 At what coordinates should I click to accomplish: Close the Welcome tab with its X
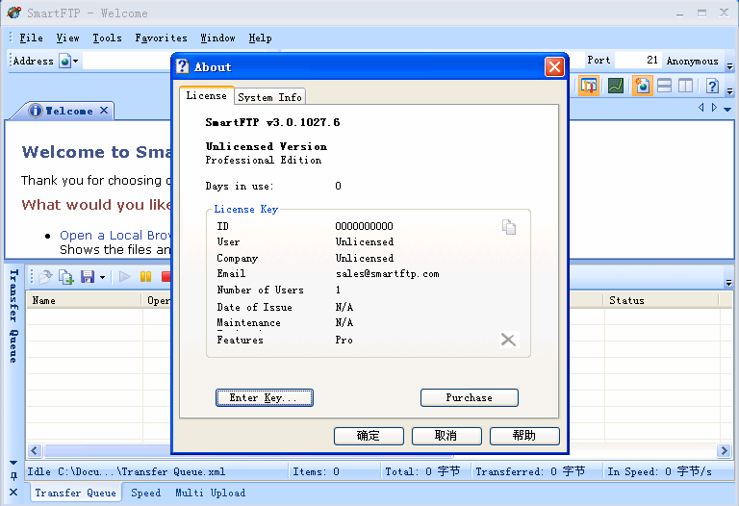[104, 111]
